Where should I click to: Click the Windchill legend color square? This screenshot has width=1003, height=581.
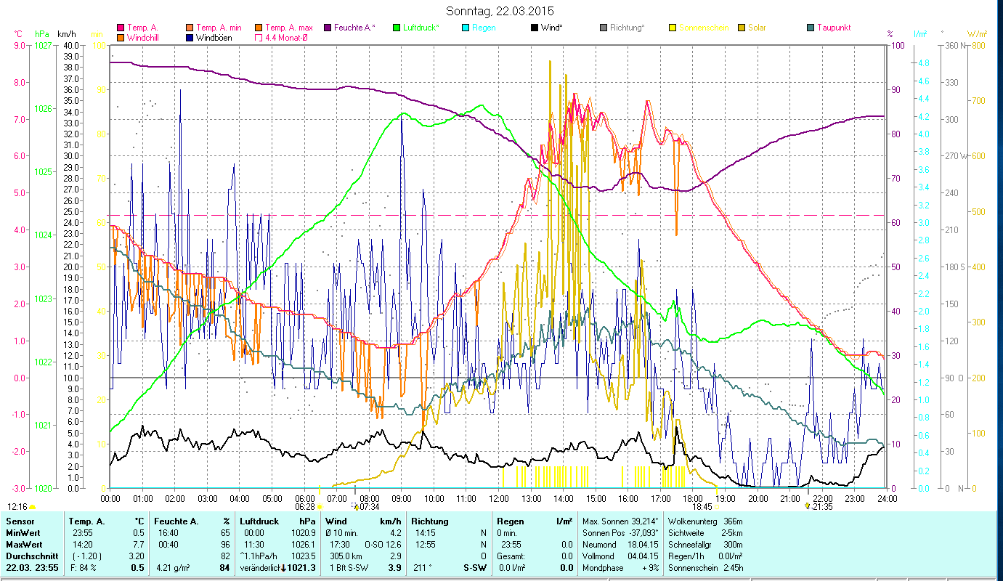point(121,38)
